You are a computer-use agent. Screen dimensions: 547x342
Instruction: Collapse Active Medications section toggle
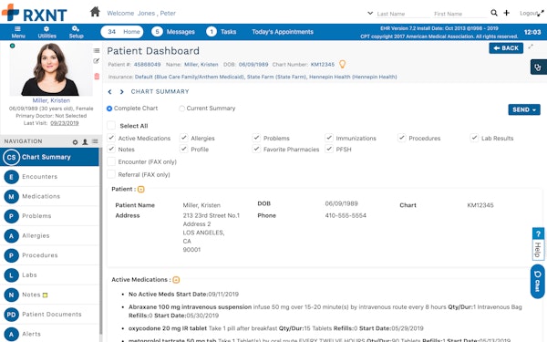point(176,280)
